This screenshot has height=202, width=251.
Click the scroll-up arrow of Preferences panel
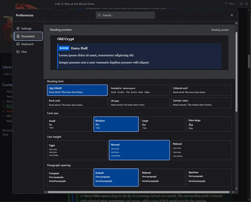pyautogui.click(x=236, y=23)
